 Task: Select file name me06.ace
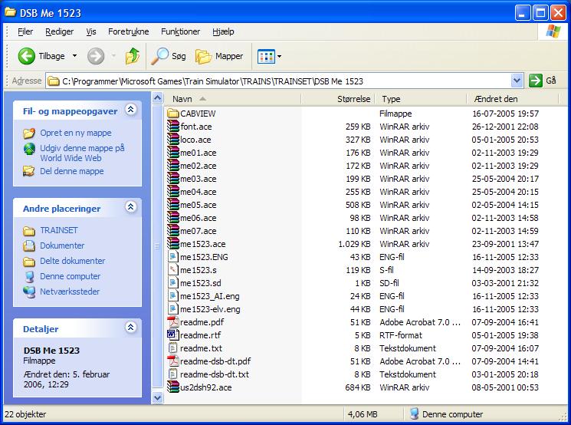click(198, 218)
